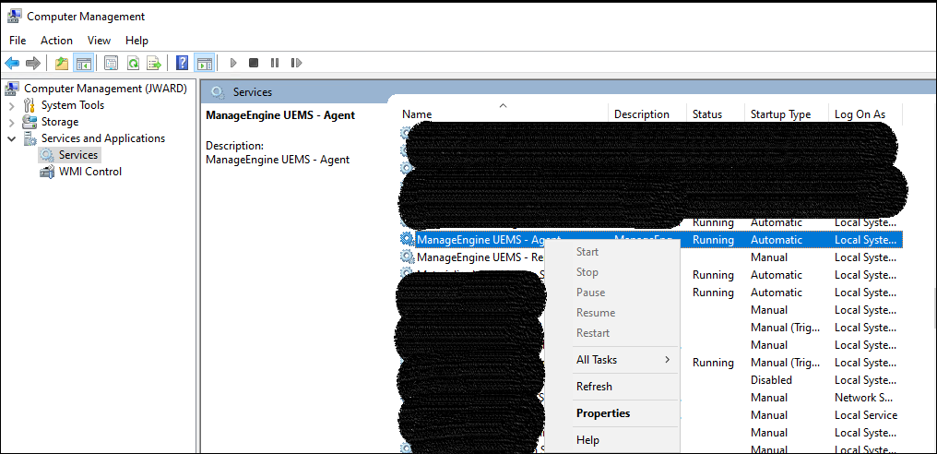Click the Pause Service toolbar icon
This screenshot has width=937, height=454.
(274, 63)
